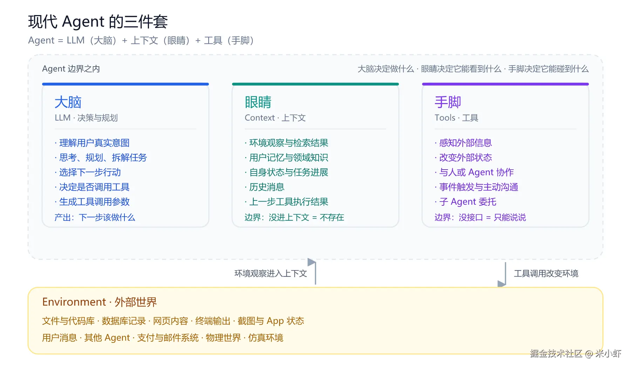The image size is (631, 368).
Task: Click the line "产出：下一步该做什么"
Action: (x=95, y=217)
